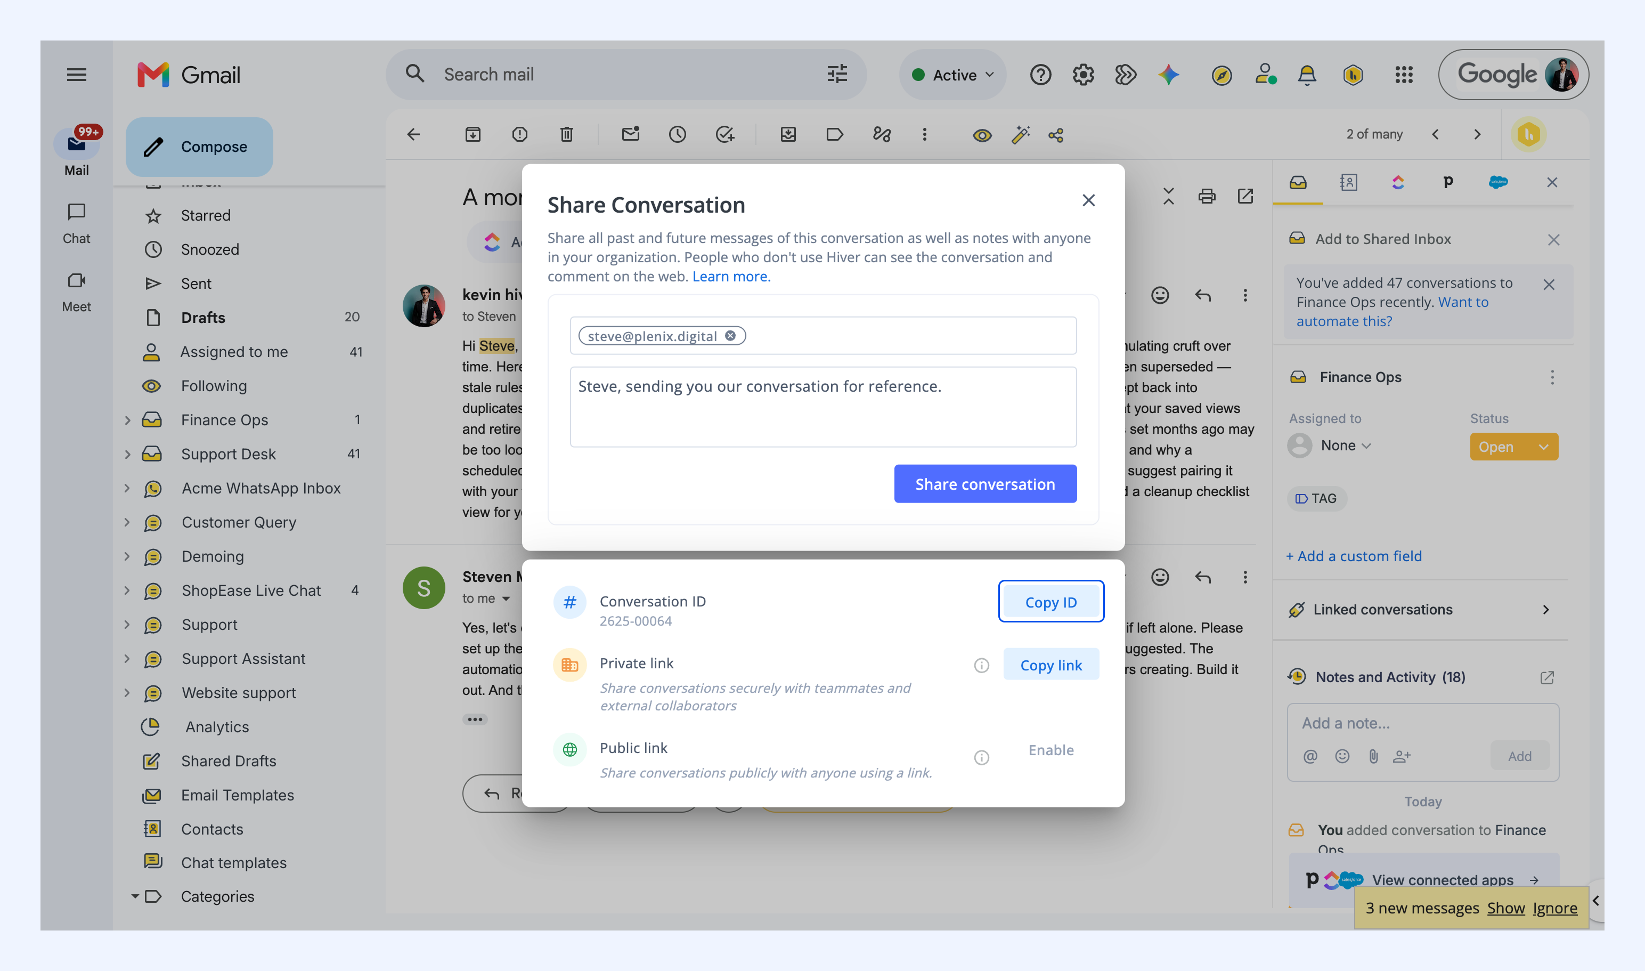Expand Linked conversations chevron
Viewport: 1645px width, 971px height.
[x=1545, y=610]
